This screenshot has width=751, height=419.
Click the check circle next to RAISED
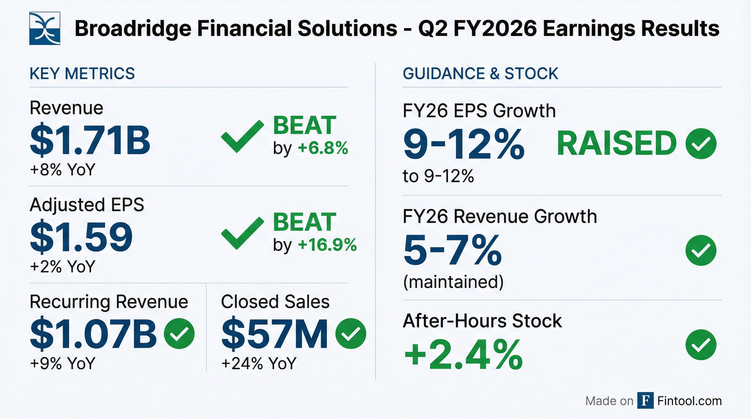[x=701, y=143]
